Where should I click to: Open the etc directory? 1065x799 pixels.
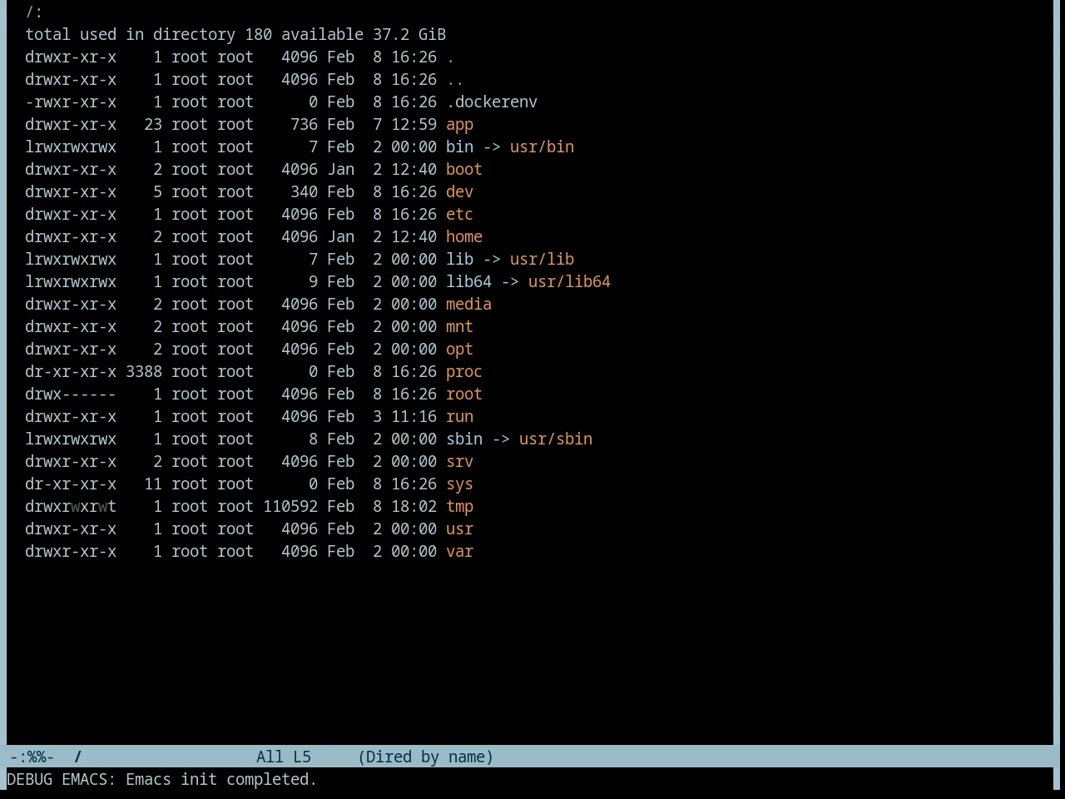click(459, 215)
